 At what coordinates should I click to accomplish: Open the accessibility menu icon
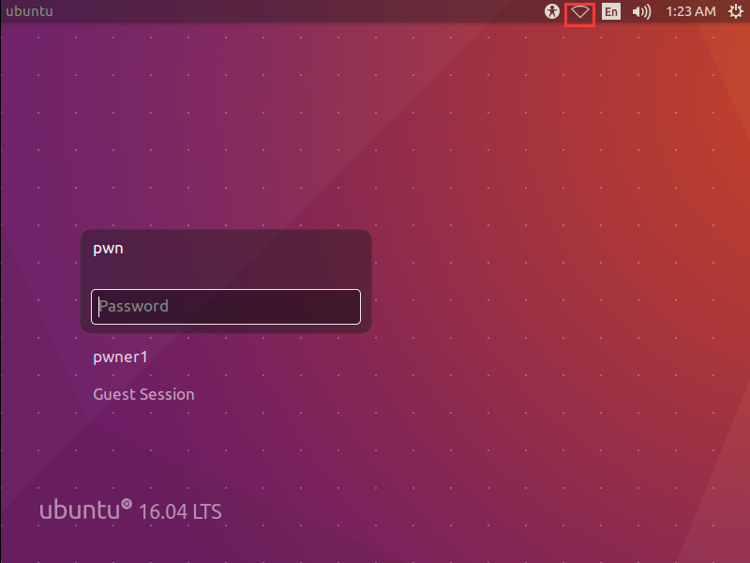[552, 11]
